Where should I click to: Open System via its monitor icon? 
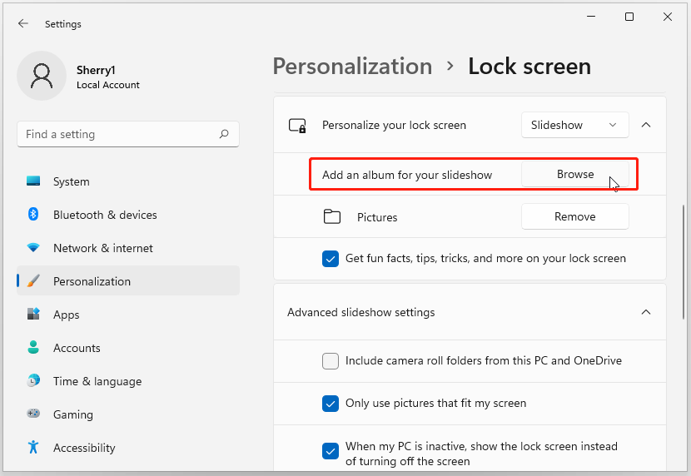point(33,181)
